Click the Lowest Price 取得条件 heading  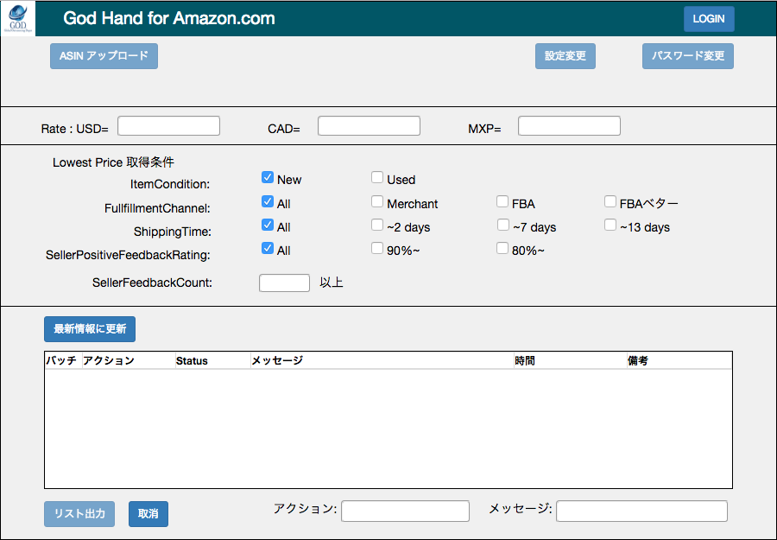tap(113, 162)
